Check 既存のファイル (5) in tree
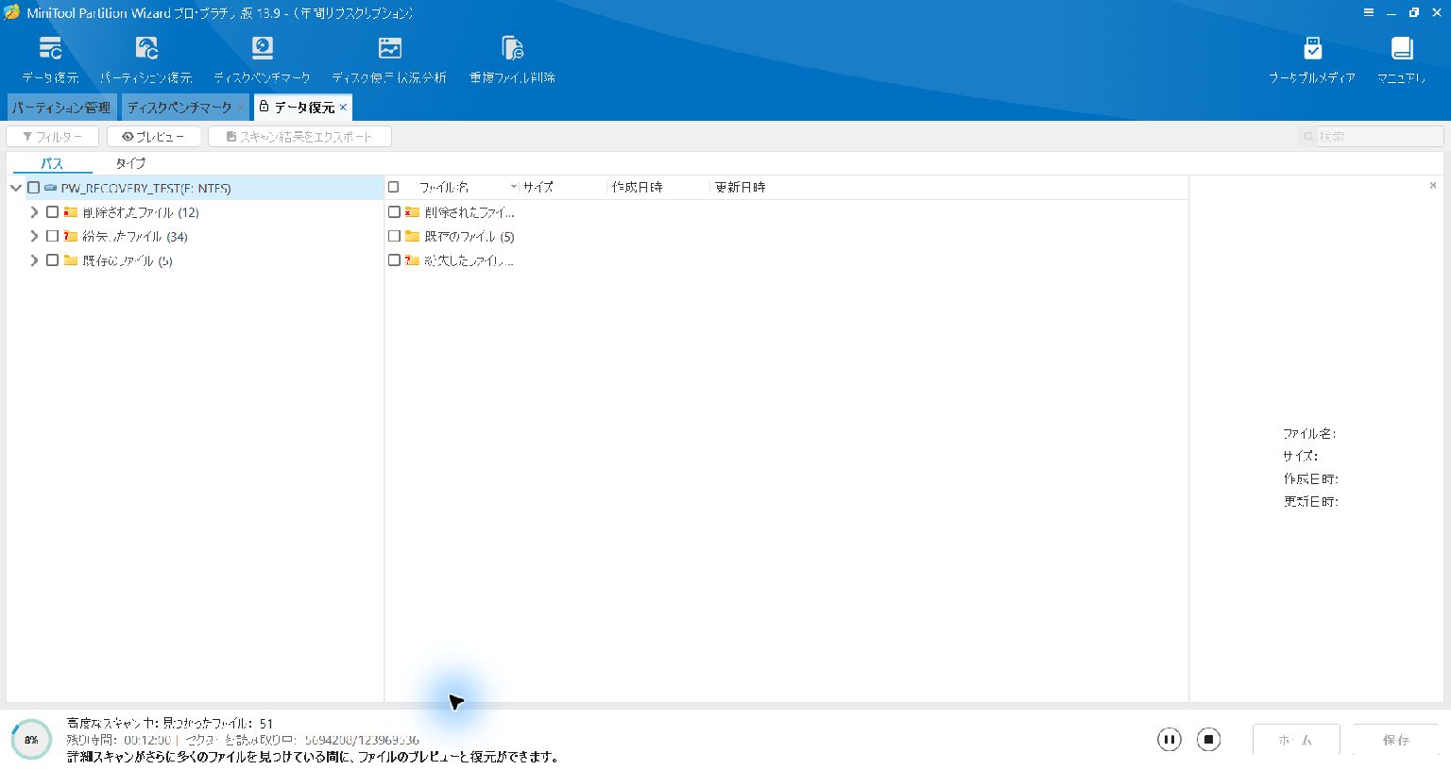Viewport: 1451px width, 770px height. click(52, 260)
